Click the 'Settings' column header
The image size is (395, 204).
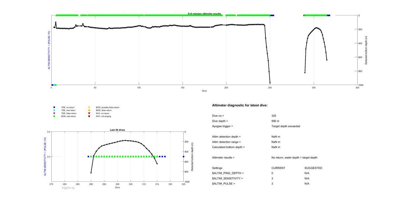click(x=217, y=168)
